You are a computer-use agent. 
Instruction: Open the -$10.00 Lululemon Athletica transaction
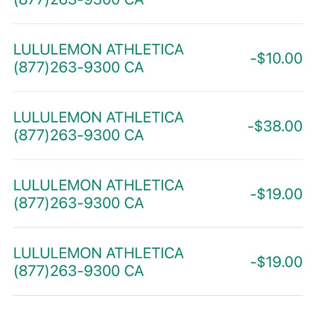point(158,58)
